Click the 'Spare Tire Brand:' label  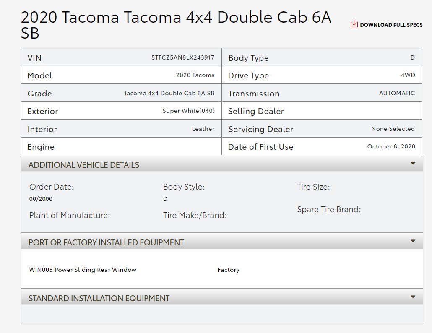(329, 209)
